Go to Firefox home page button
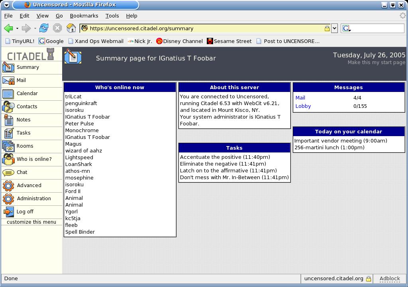 (71, 28)
